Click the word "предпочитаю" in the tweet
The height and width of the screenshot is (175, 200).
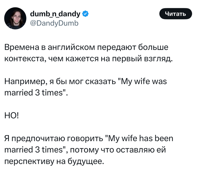38,139
